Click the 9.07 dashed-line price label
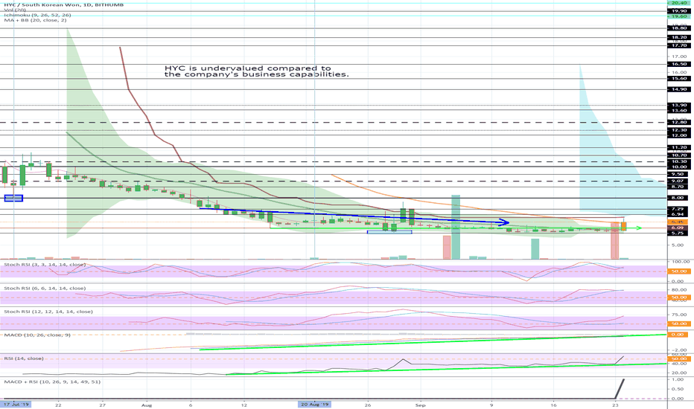 click(679, 181)
